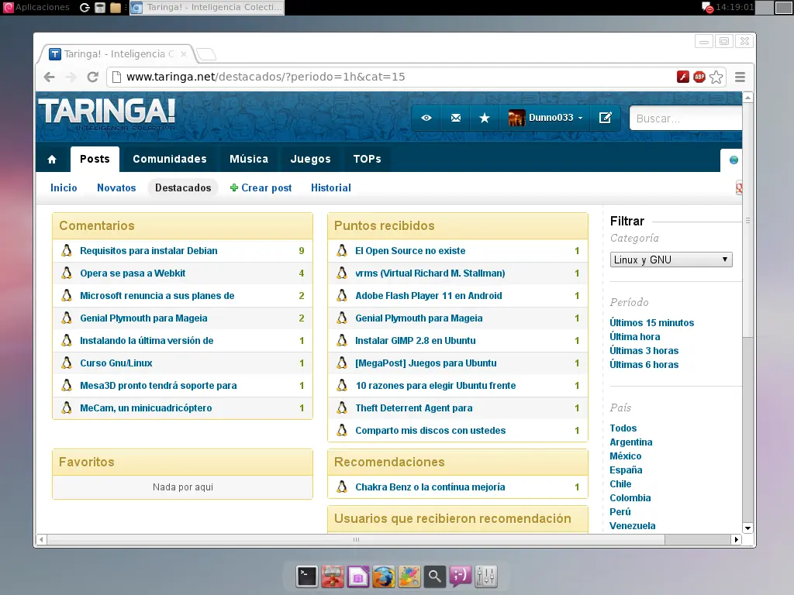Open the chat smiley app in dock
The height and width of the screenshot is (595, 794).
(x=461, y=576)
